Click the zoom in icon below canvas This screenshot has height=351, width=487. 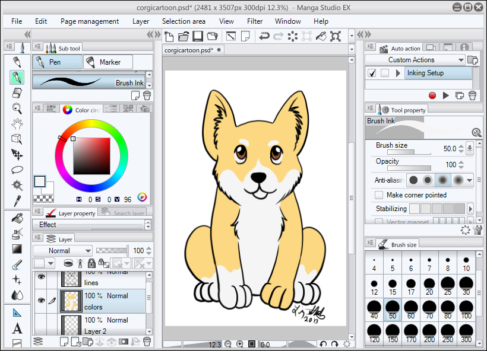[240, 344]
